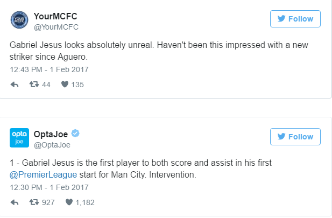Open the opta joe profile logo
The height and width of the screenshot is (218, 332).
[19, 138]
